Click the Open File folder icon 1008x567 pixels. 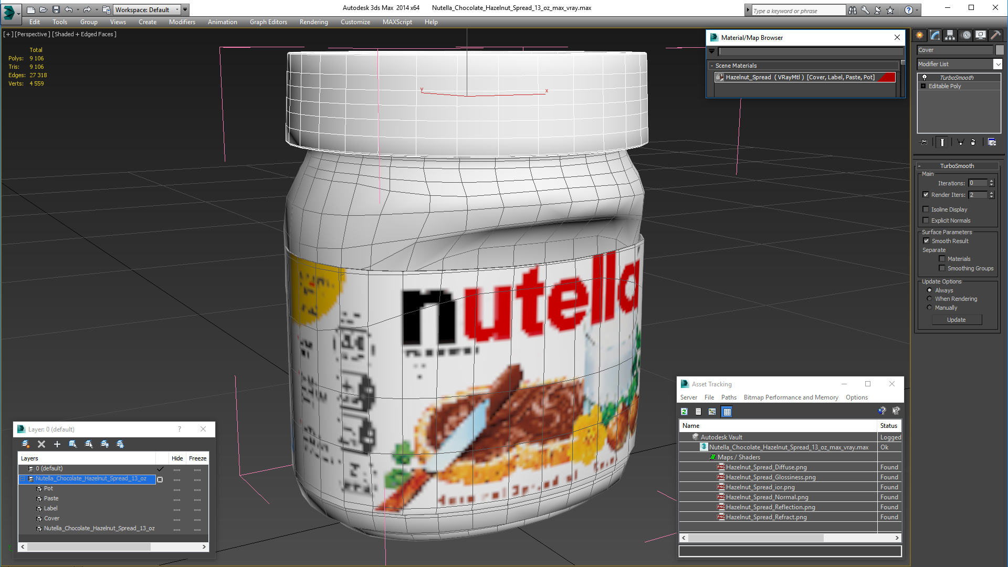click(x=43, y=9)
